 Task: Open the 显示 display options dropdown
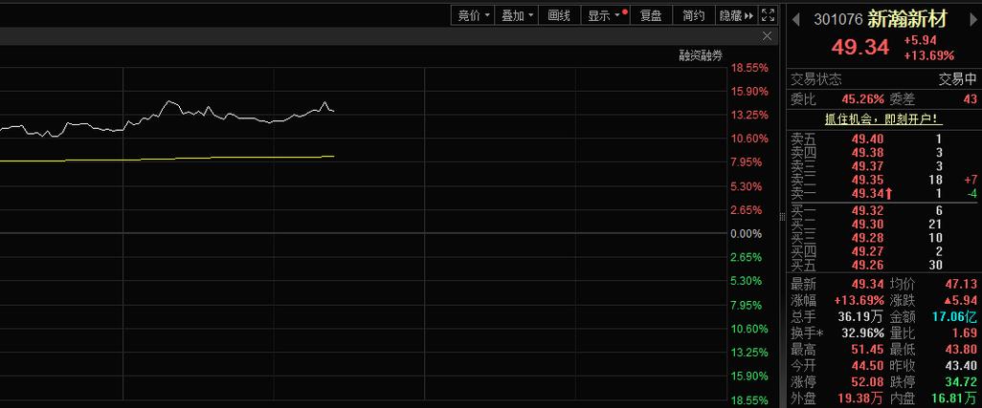(605, 15)
